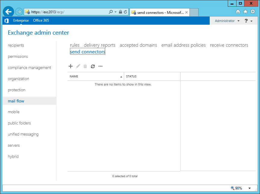This screenshot has width=260, height=194.
Task: Minimize the browser window
Action: (232, 4)
